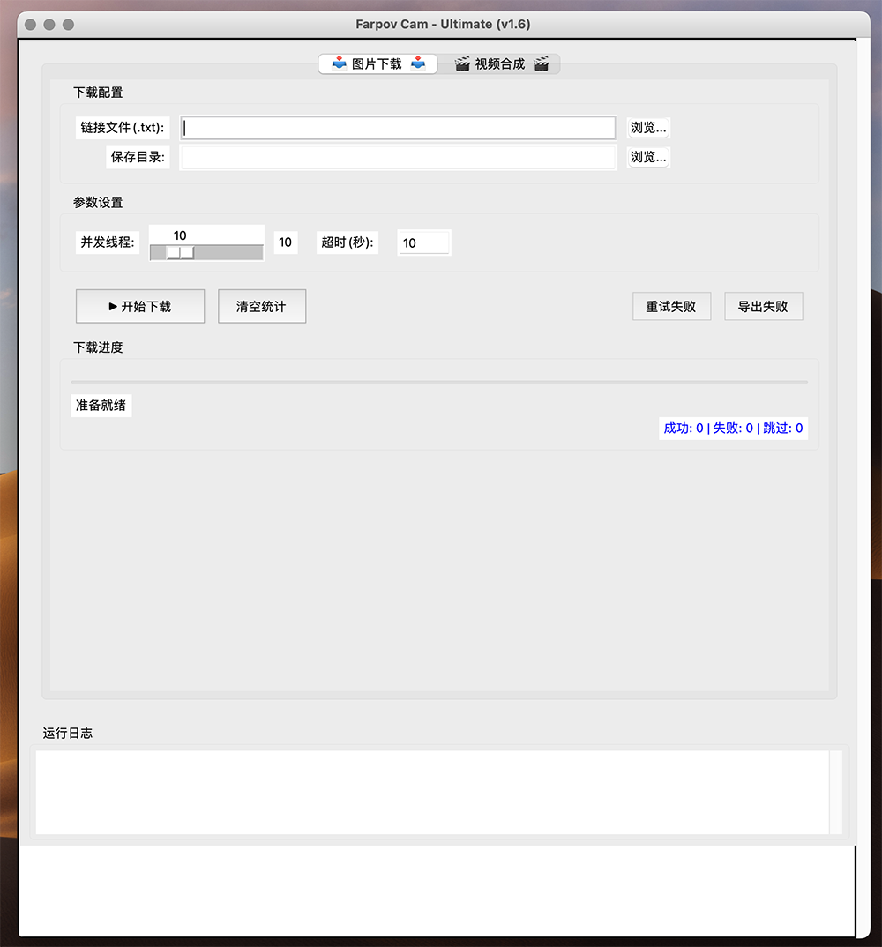Click into the 保存目录 text field
The height and width of the screenshot is (947, 882).
click(x=398, y=157)
